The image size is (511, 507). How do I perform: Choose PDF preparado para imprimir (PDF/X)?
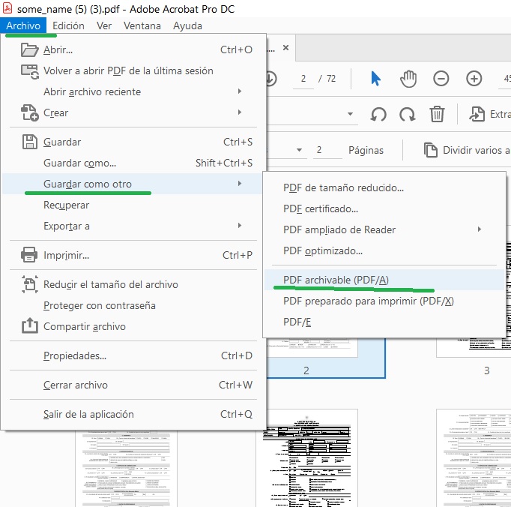pyautogui.click(x=384, y=301)
